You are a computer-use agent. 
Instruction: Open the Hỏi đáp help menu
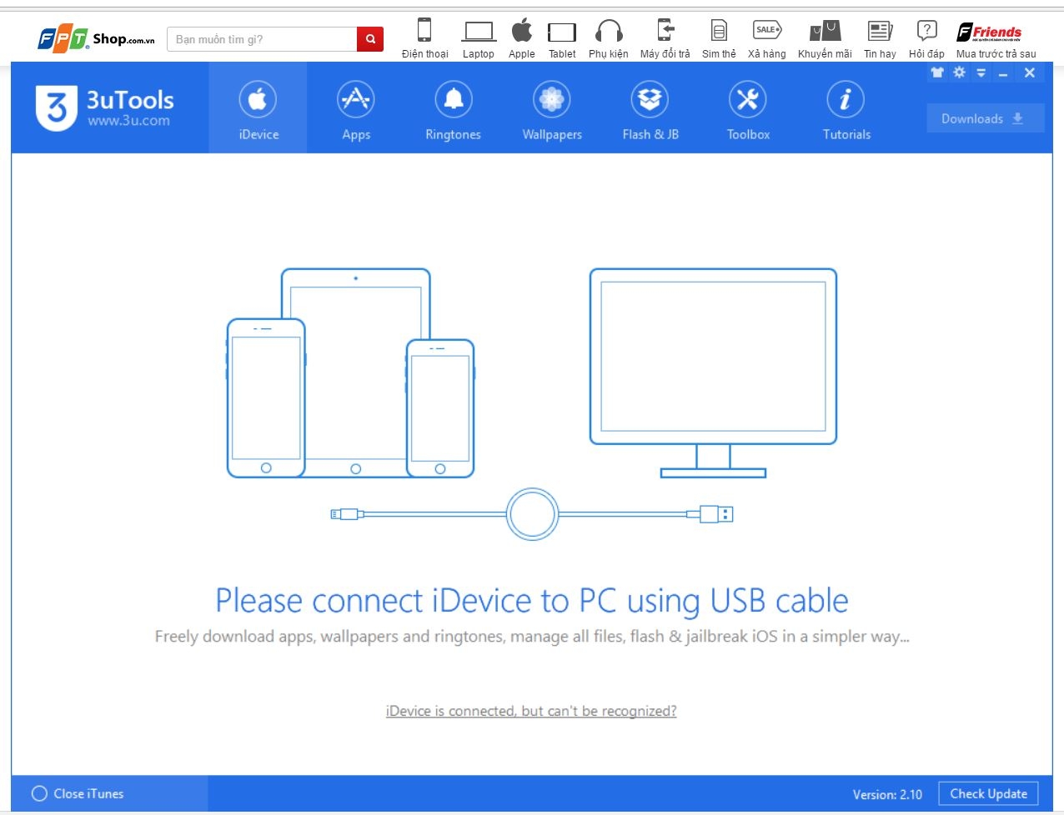[x=926, y=33]
